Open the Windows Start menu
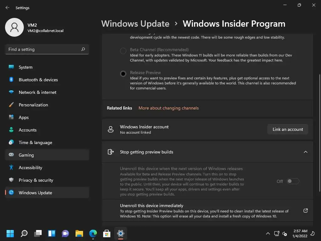The width and height of the screenshot is (321, 241). 10,233
